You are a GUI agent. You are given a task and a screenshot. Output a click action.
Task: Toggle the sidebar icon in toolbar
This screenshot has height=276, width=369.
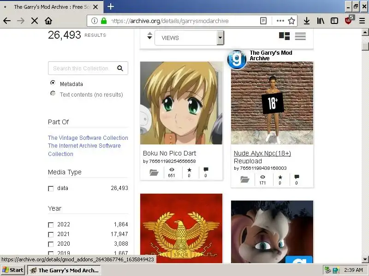tap(334, 21)
